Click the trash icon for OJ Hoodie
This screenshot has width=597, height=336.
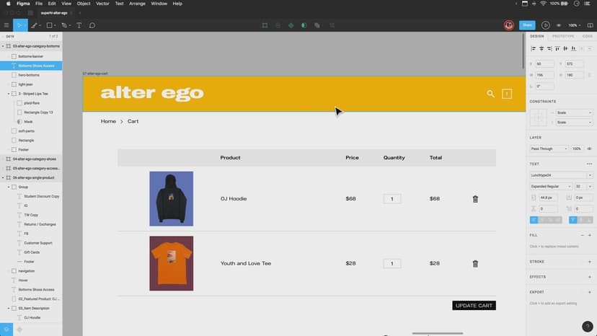475,199
